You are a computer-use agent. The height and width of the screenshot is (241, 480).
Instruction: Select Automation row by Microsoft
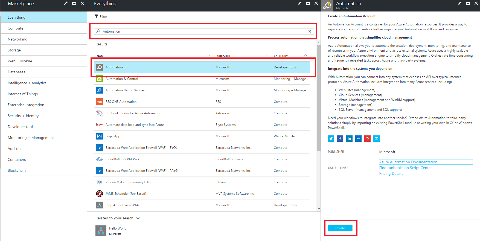point(202,67)
